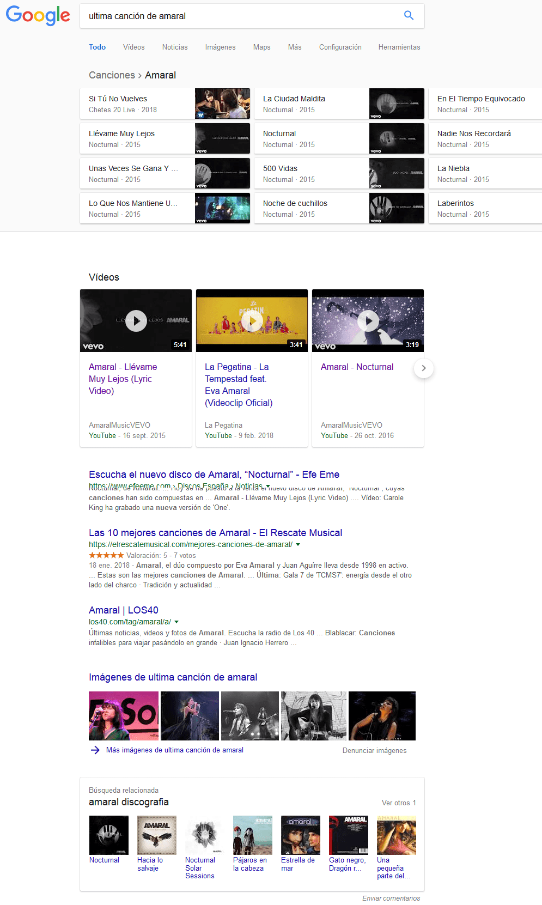Click next arrow in the videos carousel
This screenshot has width=542, height=905.
click(424, 368)
